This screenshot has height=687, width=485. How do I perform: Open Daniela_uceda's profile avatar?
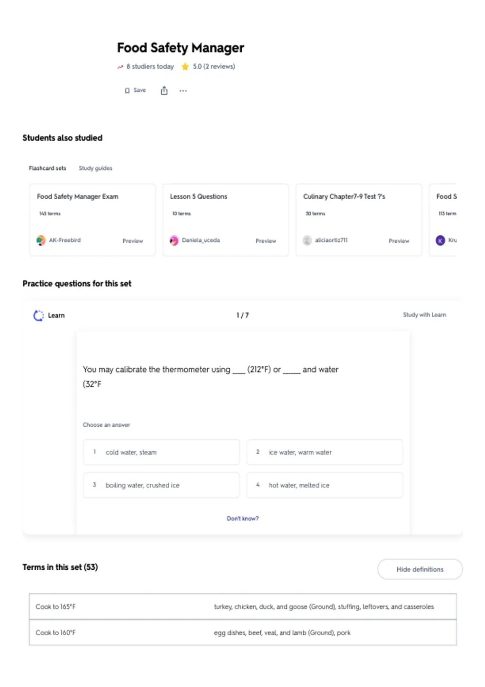174,240
